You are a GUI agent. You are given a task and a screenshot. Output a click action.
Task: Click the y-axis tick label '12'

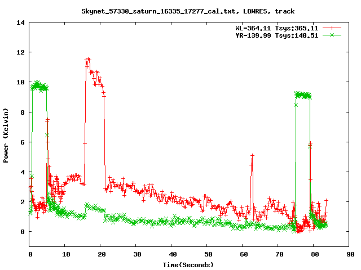(x=20, y=52)
